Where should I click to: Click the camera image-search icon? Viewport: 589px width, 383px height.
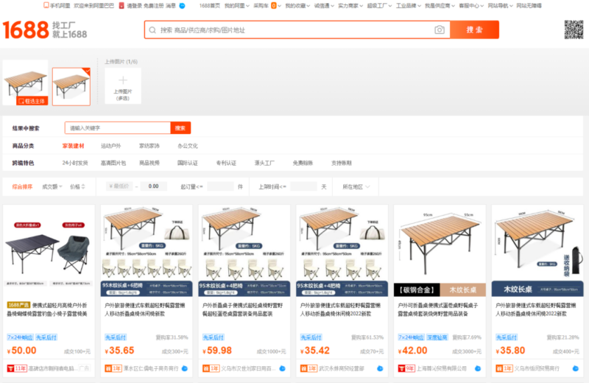pos(440,30)
